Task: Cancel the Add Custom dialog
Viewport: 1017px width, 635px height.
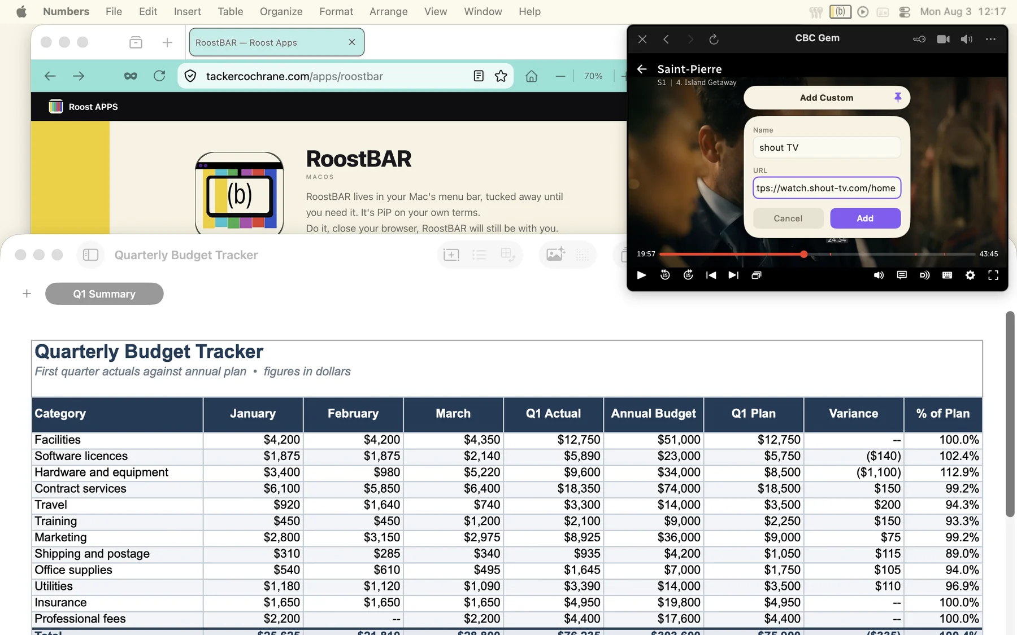Action: pyautogui.click(x=788, y=218)
